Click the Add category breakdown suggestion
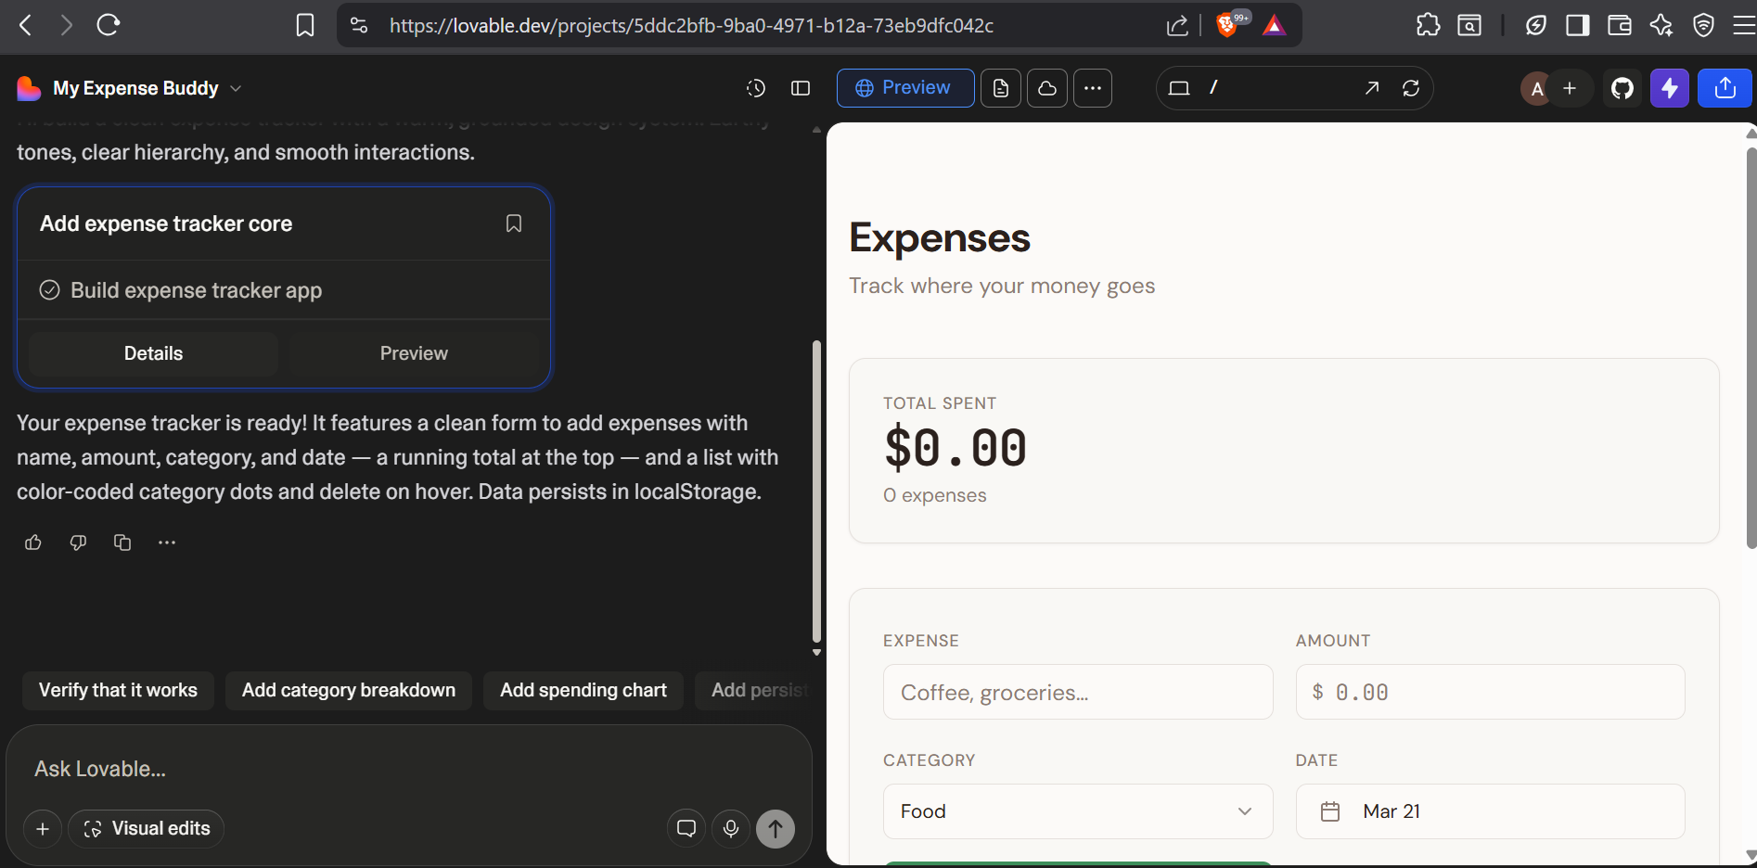Image resolution: width=1757 pixels, height=868 pixels. 348,690
